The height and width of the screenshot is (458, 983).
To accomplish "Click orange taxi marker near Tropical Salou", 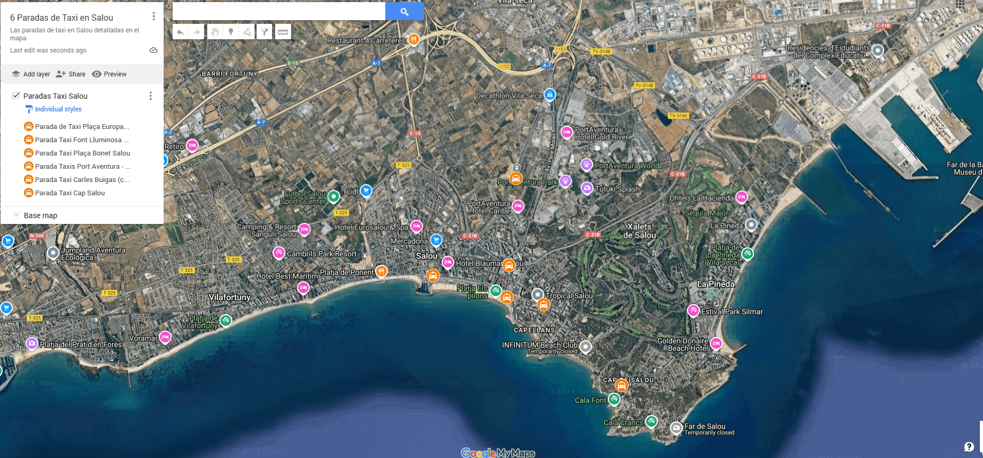I will point(543,305).
